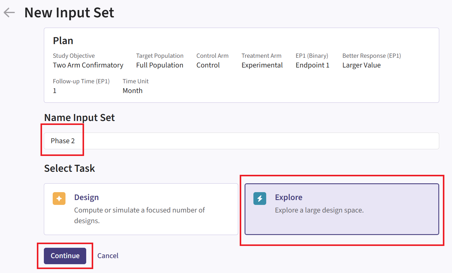Click the Control Arm value 'Control'
Viewport: 452px width, 273px height.
click(208, 65)
